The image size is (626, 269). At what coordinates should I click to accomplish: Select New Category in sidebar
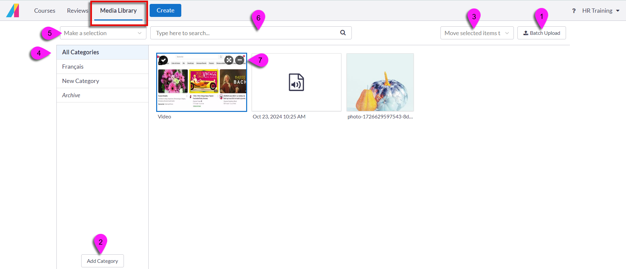tap(102, 81)
